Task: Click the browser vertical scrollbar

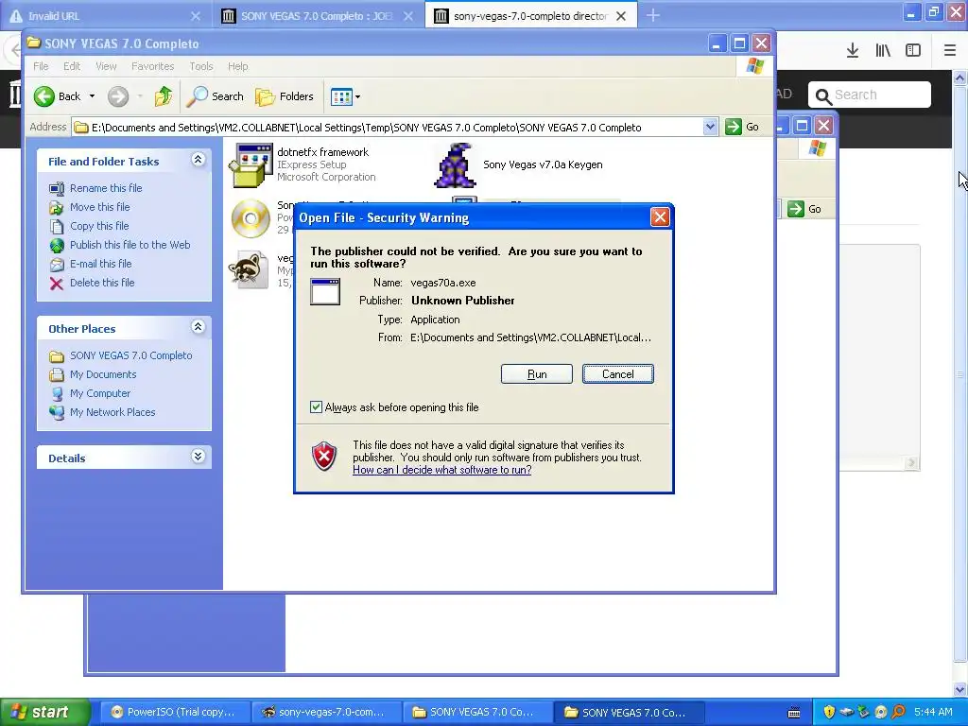Action: pos(960,375)
